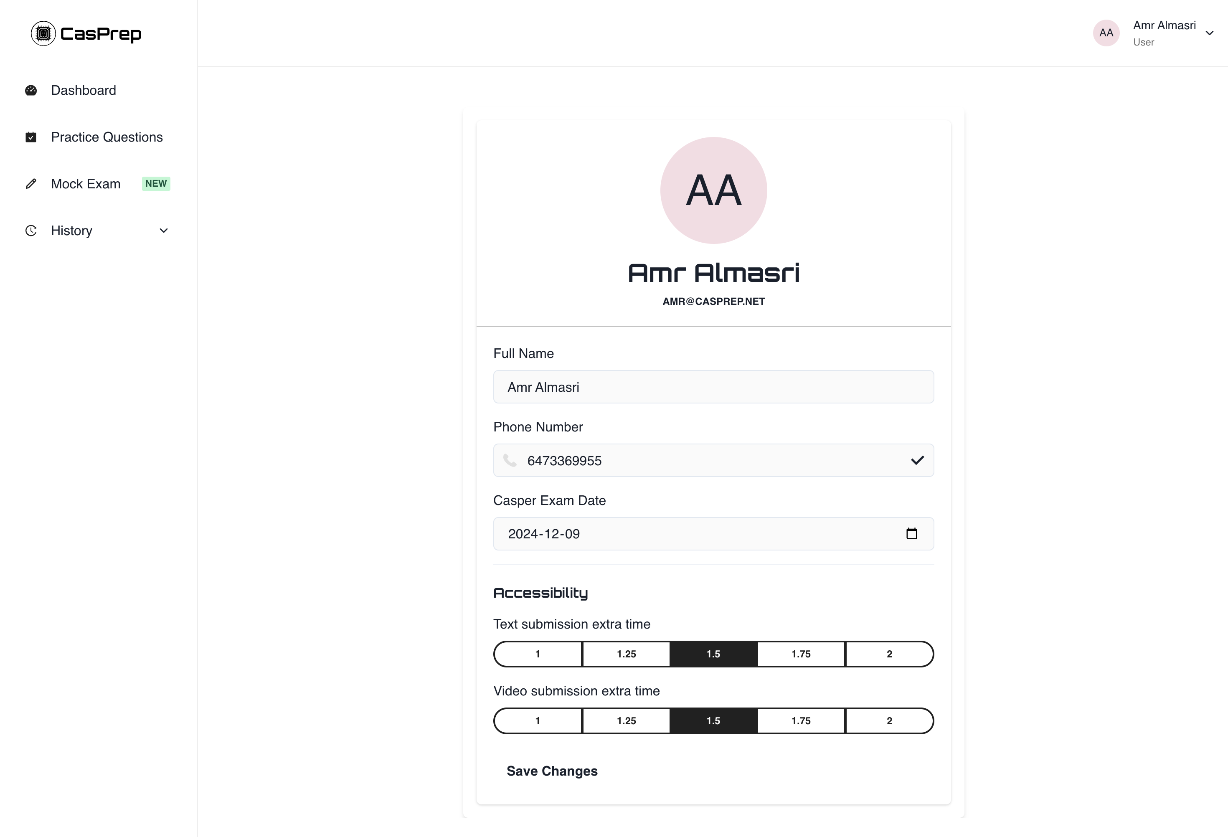Select 1.25 video submission extra time
The image size is (1228, 837).
pos(626,720)
